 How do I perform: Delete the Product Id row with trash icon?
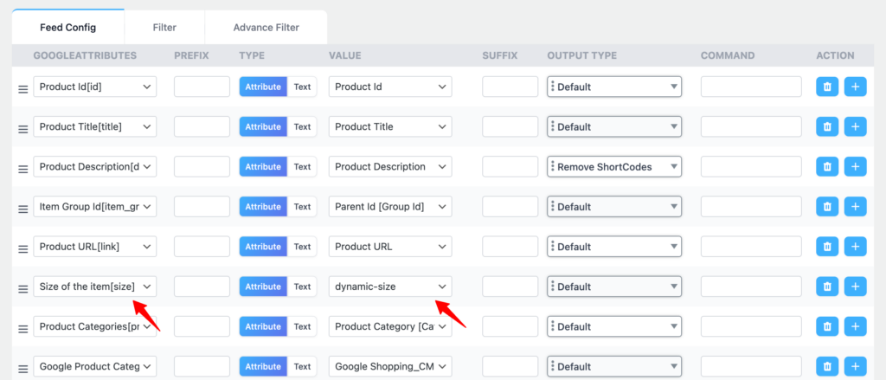(827, 87)
